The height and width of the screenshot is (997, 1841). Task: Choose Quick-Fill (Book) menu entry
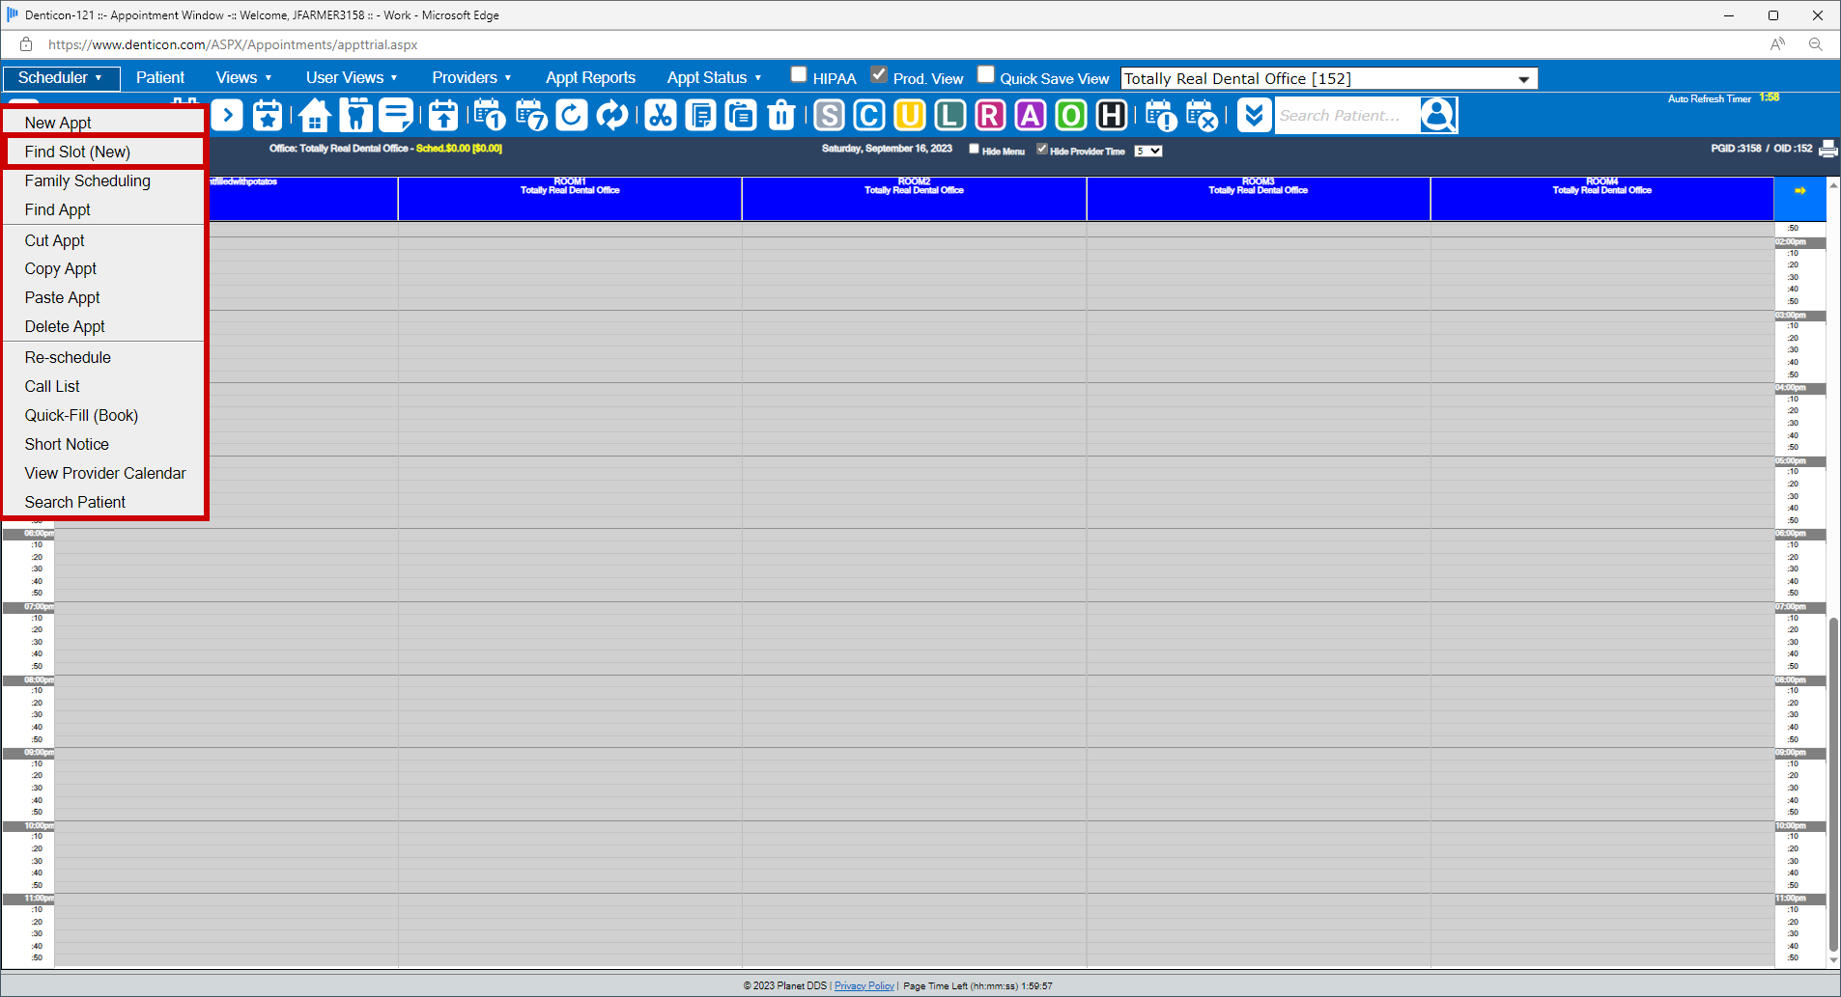tap(103, 415)
